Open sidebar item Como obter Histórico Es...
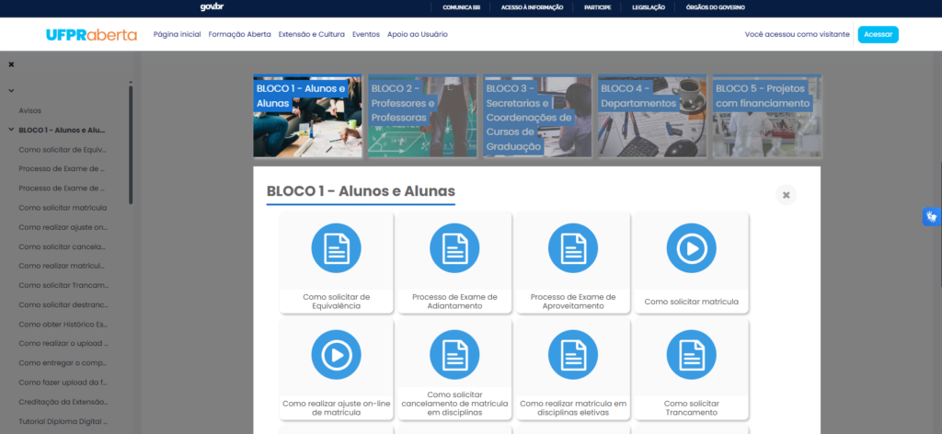 tap(63, 325)
